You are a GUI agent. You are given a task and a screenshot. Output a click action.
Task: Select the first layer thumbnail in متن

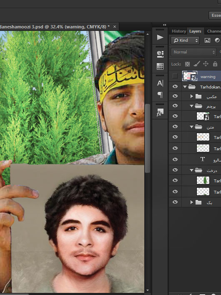pyautogui.click(x=203, y=137)
